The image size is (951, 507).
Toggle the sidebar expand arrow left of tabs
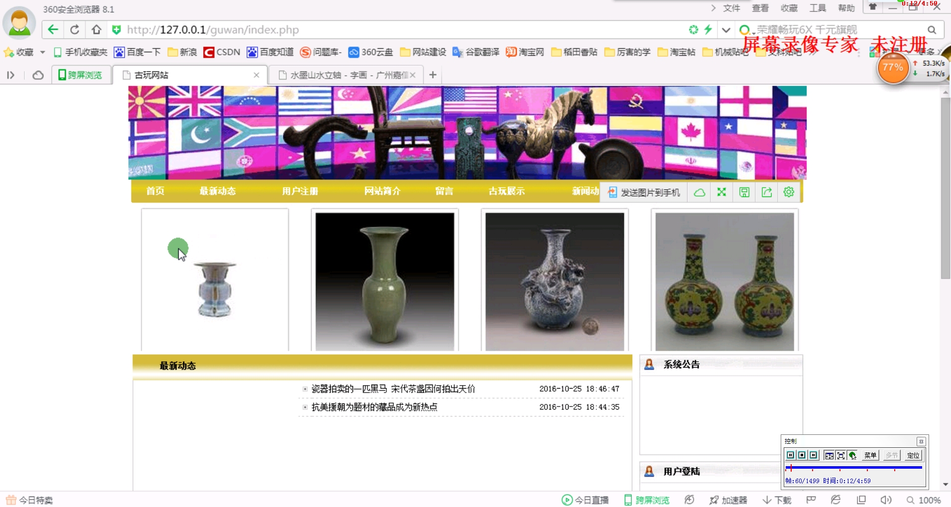pyautogui.click(x=11, y=75)
